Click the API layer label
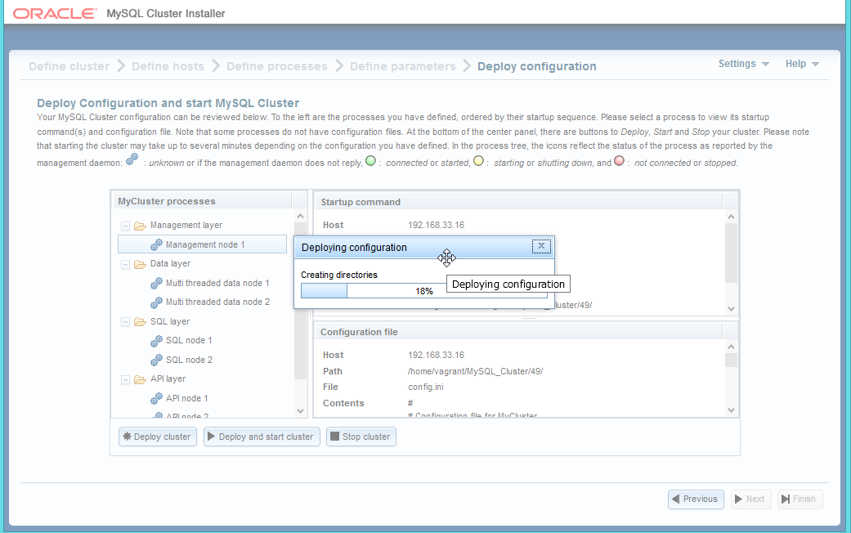 pos(168,378)
